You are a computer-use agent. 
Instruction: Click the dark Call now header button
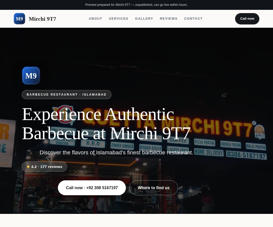(x=247, y=19)
